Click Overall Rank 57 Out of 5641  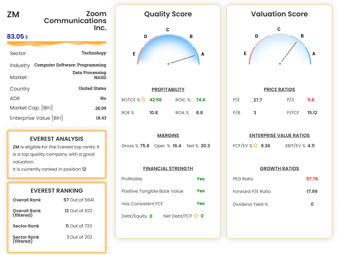[79, 200]
